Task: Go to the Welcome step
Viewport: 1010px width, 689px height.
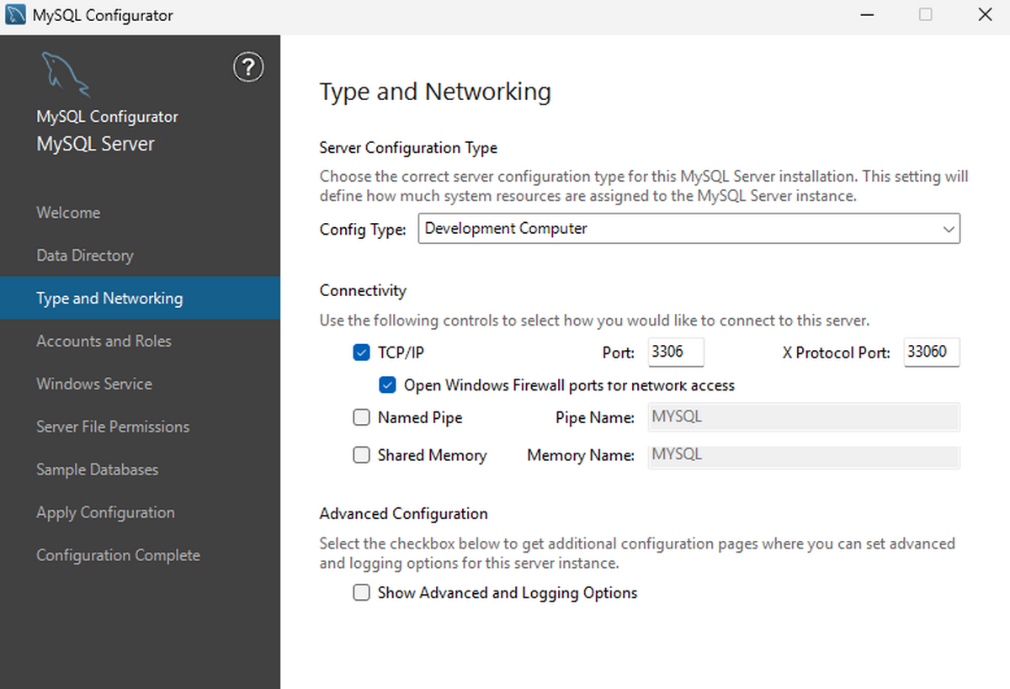Action: [140, 213]
